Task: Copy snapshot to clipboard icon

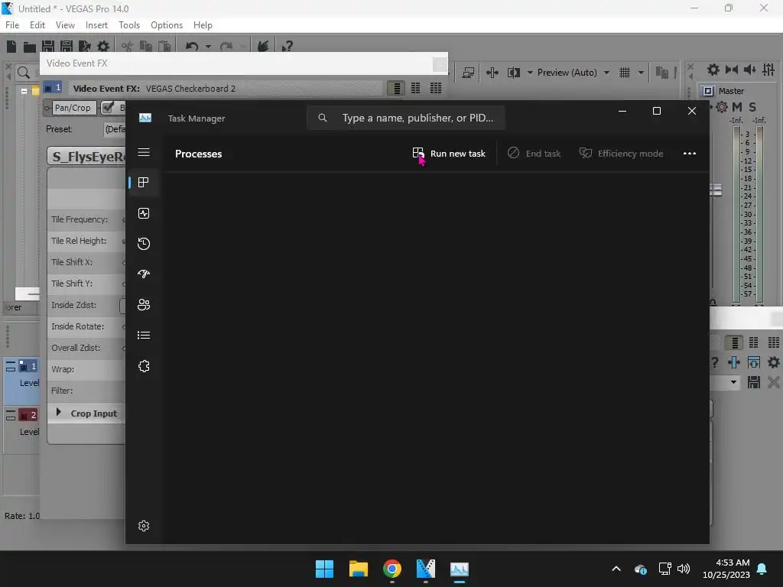Action: click(661, 73)
